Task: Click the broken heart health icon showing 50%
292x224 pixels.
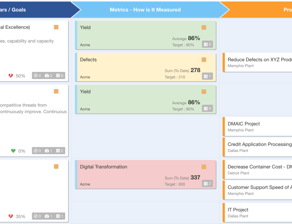Action: point(11,75)
